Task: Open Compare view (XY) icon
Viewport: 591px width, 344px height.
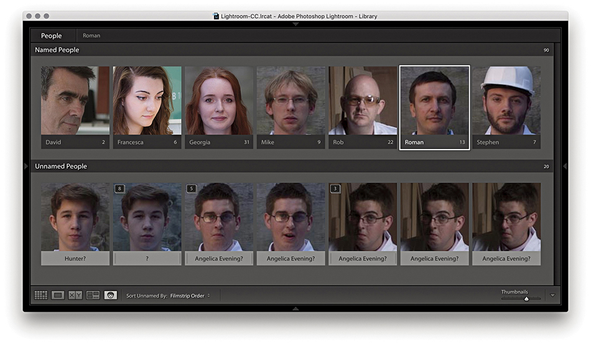Action: pyautogui.click(x=75, y=296)
